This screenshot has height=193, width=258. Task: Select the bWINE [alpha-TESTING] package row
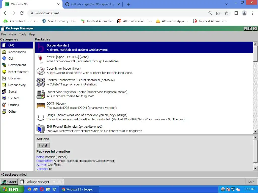(144, 59)
